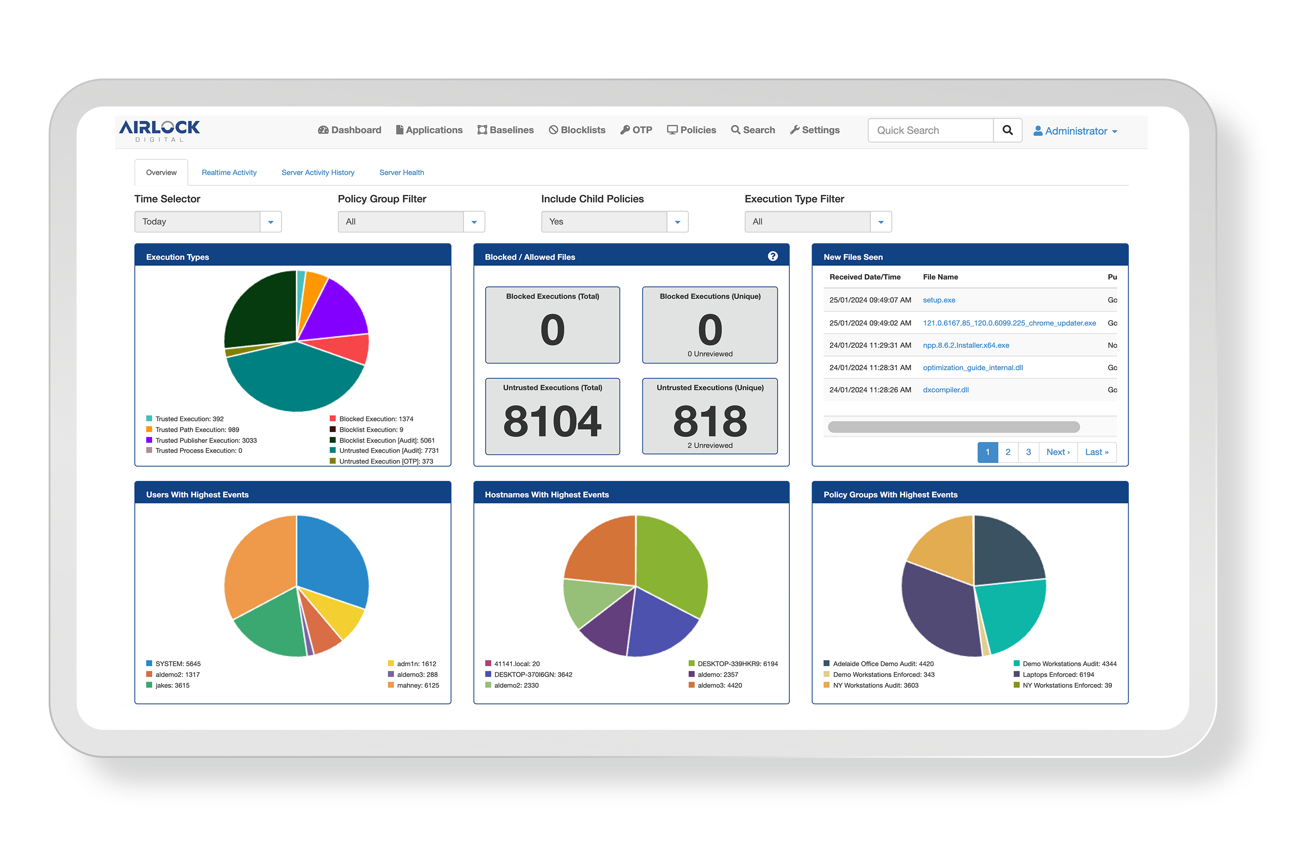Click the Trusted Publisher Execution legend swatch
1290x864 pixels.
pyautogui.click(x=149, y=440)
